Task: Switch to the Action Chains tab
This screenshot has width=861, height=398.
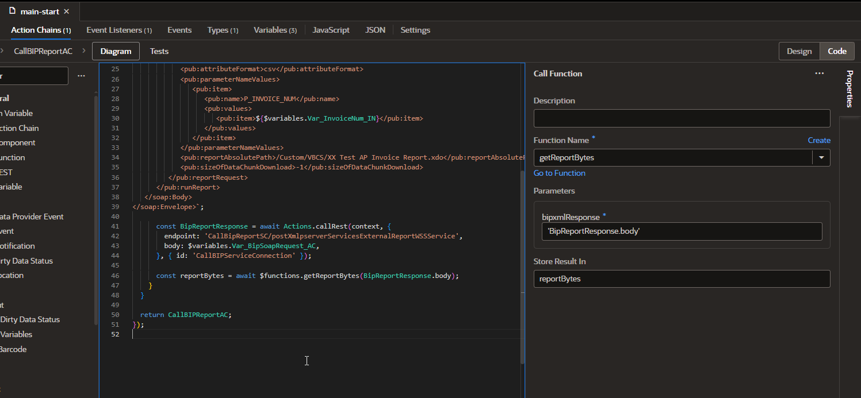Action: (x=41, y=30)
